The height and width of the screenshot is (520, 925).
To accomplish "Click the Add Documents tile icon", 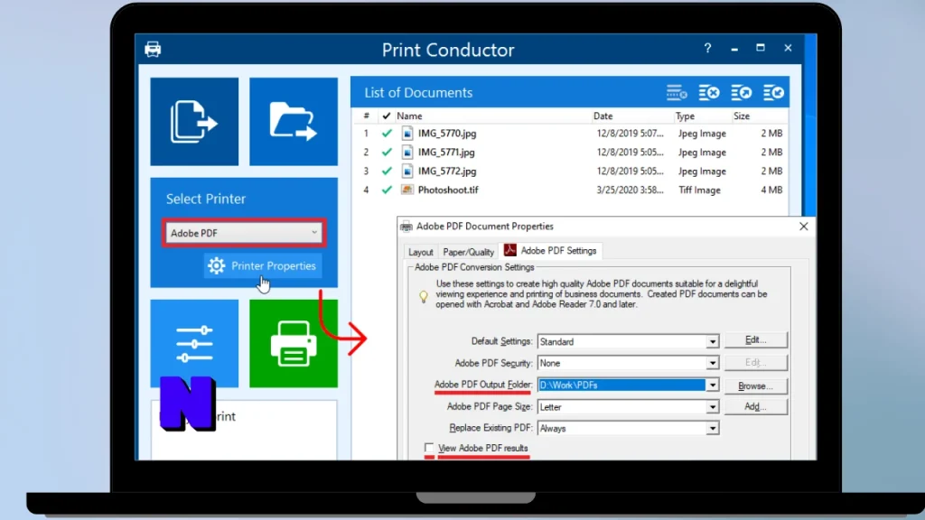I will [194, 122].
